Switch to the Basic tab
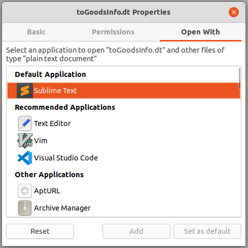This screenshot has height=248, width=248. pos(36,32)
